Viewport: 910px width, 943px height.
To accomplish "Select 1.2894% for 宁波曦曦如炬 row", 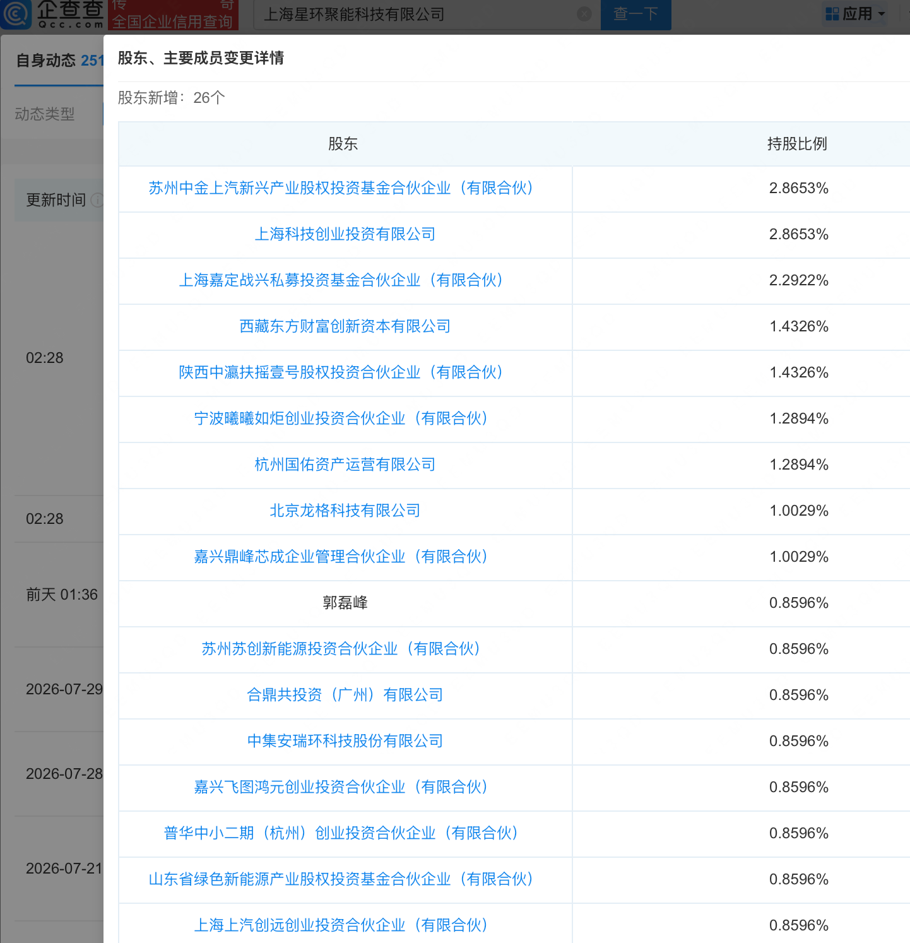I will 799,418.
